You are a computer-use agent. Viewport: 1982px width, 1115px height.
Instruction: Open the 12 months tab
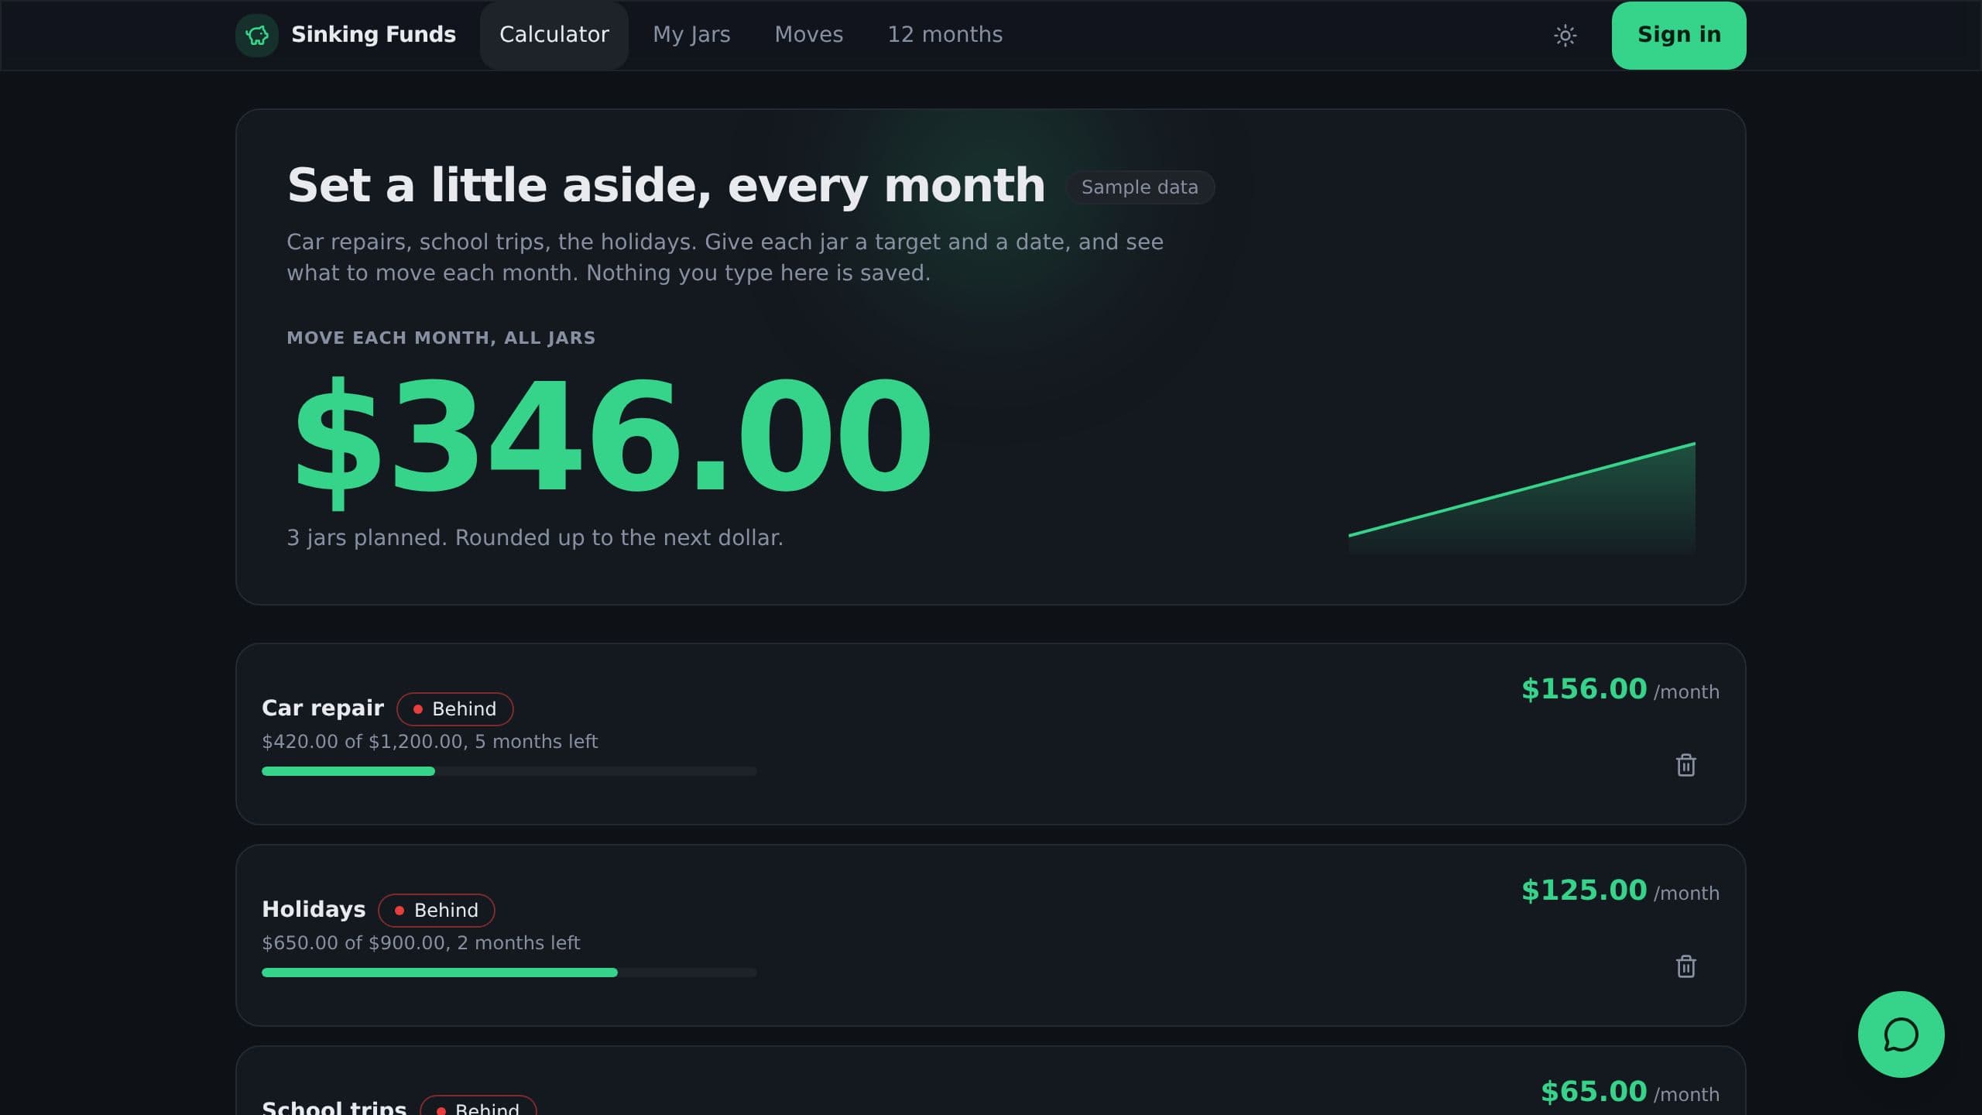945,35
